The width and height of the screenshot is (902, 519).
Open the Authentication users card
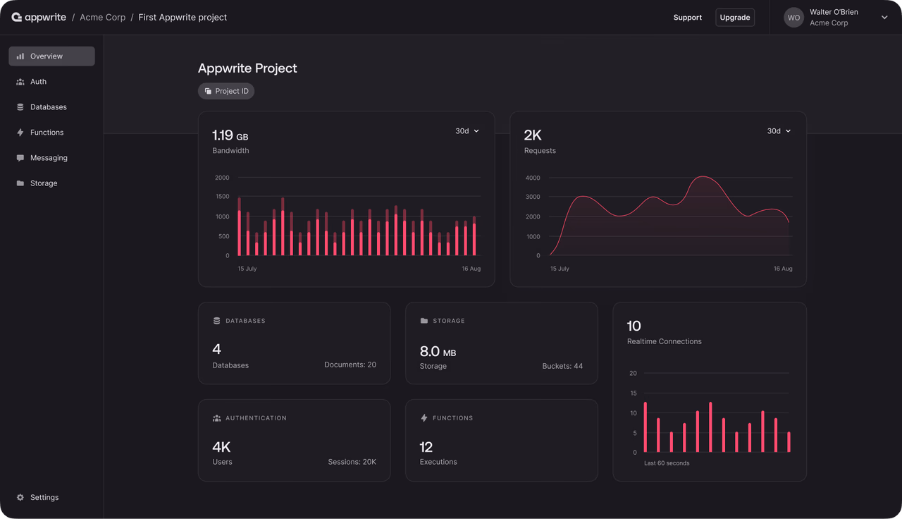point(295,441)
